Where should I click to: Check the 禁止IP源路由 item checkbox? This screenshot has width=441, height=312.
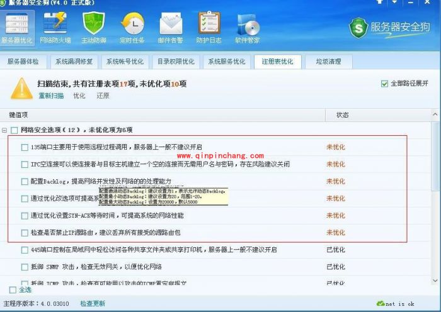(25, 233)
